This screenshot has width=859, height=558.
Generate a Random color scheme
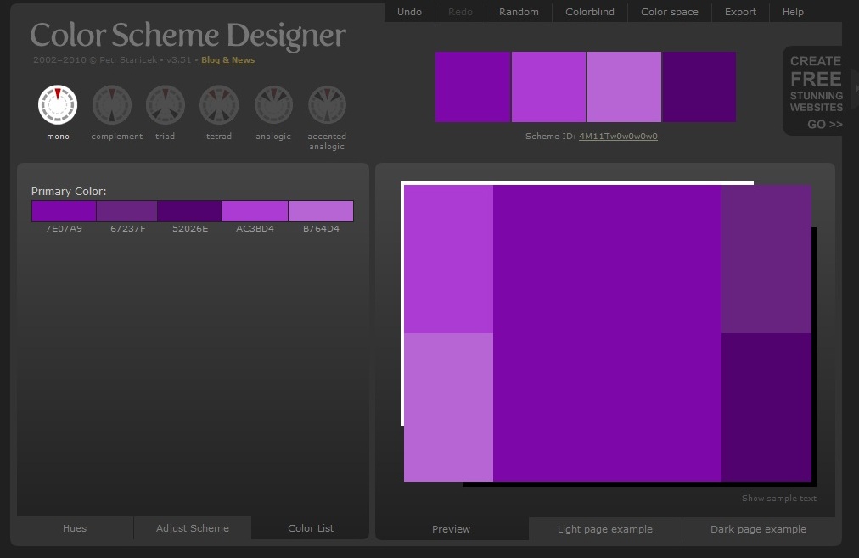[518, 12]
